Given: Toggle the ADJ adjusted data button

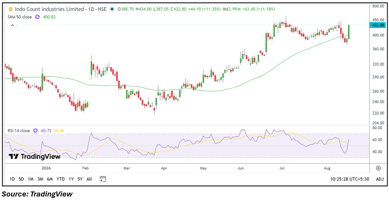Looking at the screenshot, I should pos(380,179).
